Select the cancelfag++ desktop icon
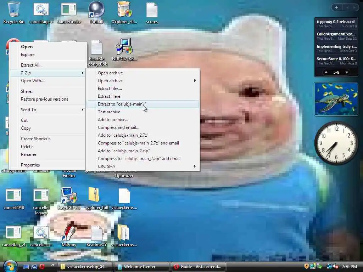 [41, 13]
